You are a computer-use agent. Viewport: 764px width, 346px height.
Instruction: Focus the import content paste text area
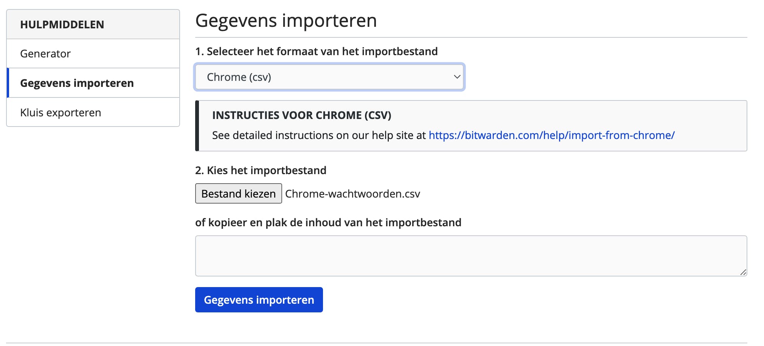(x=471, y=256)
